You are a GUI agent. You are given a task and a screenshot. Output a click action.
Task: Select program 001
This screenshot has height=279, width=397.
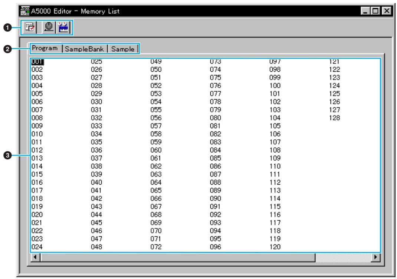[x=37, y=62]
